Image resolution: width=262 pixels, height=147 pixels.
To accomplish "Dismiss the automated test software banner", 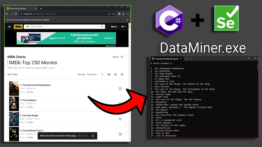I will (127, 20).
